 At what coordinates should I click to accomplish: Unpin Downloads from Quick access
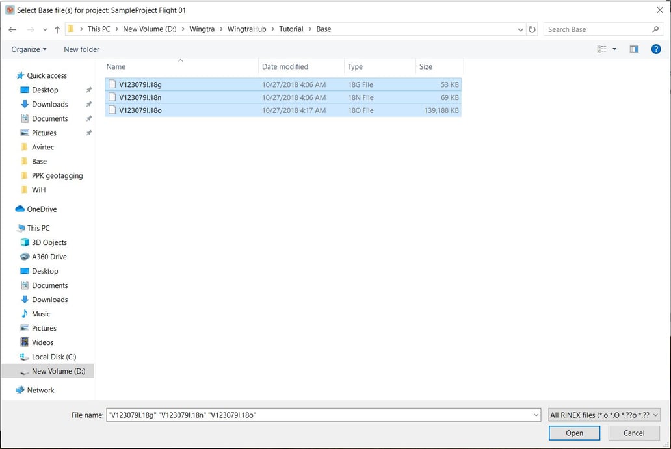(x=90, y=104)
